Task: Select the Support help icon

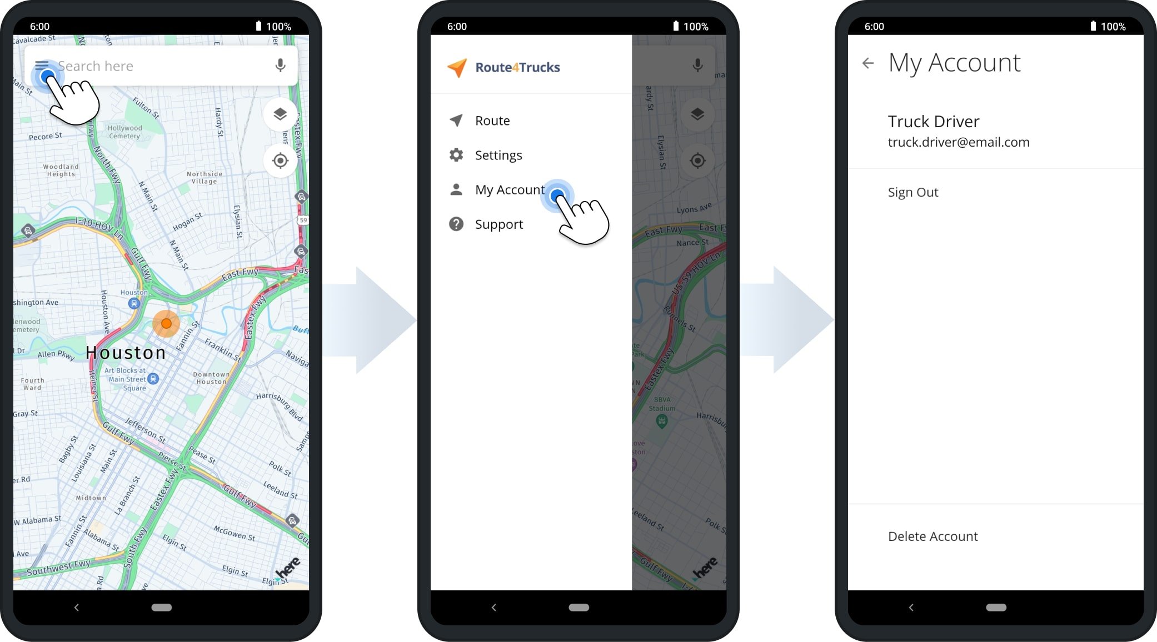Action: tap(456, 224)
